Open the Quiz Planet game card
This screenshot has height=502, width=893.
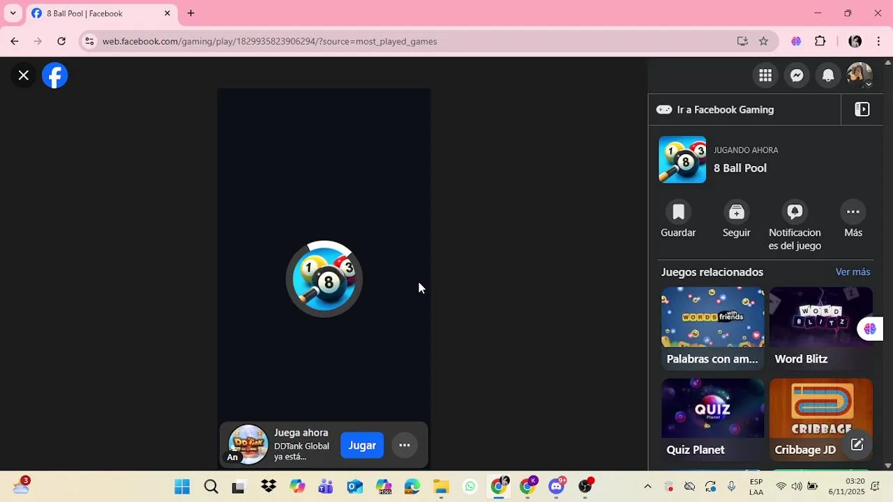(x=713, y=420)
